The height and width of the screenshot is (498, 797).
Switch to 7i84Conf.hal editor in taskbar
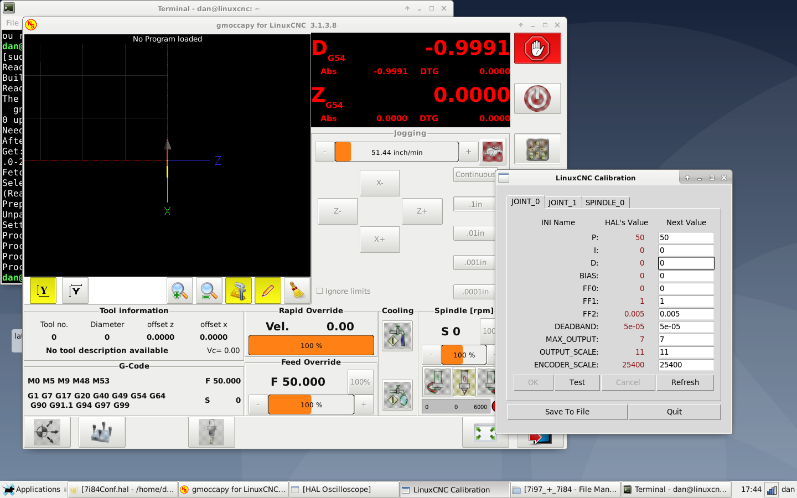pos(122,490)
